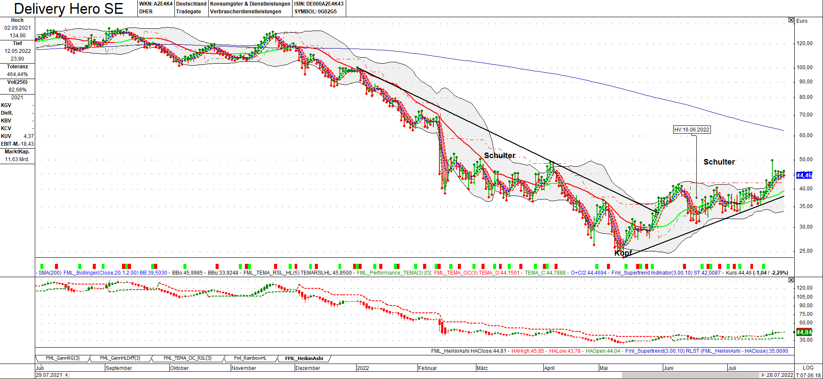
Task: Click the Verbraucherdienstleistungen industry text
Action: 246,12
